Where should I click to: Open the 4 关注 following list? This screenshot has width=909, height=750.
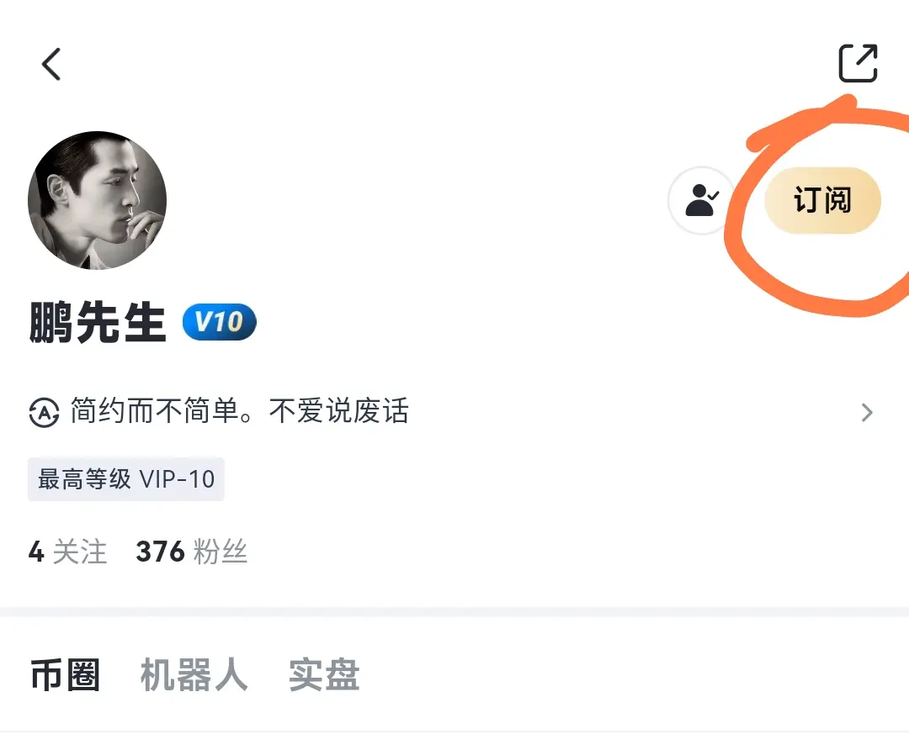point(68,552)
